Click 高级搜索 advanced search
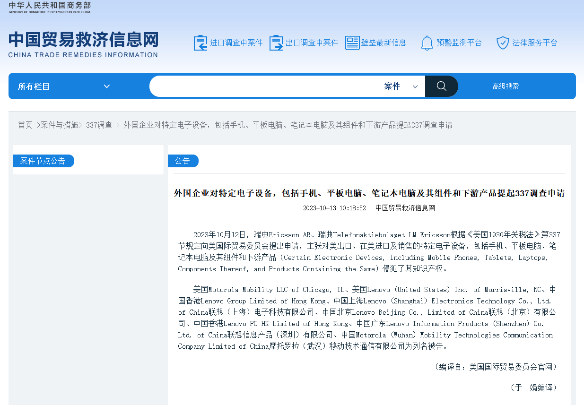Image resolution: width=584 pixels, height=405 pixels. click(x=506, y=86)
